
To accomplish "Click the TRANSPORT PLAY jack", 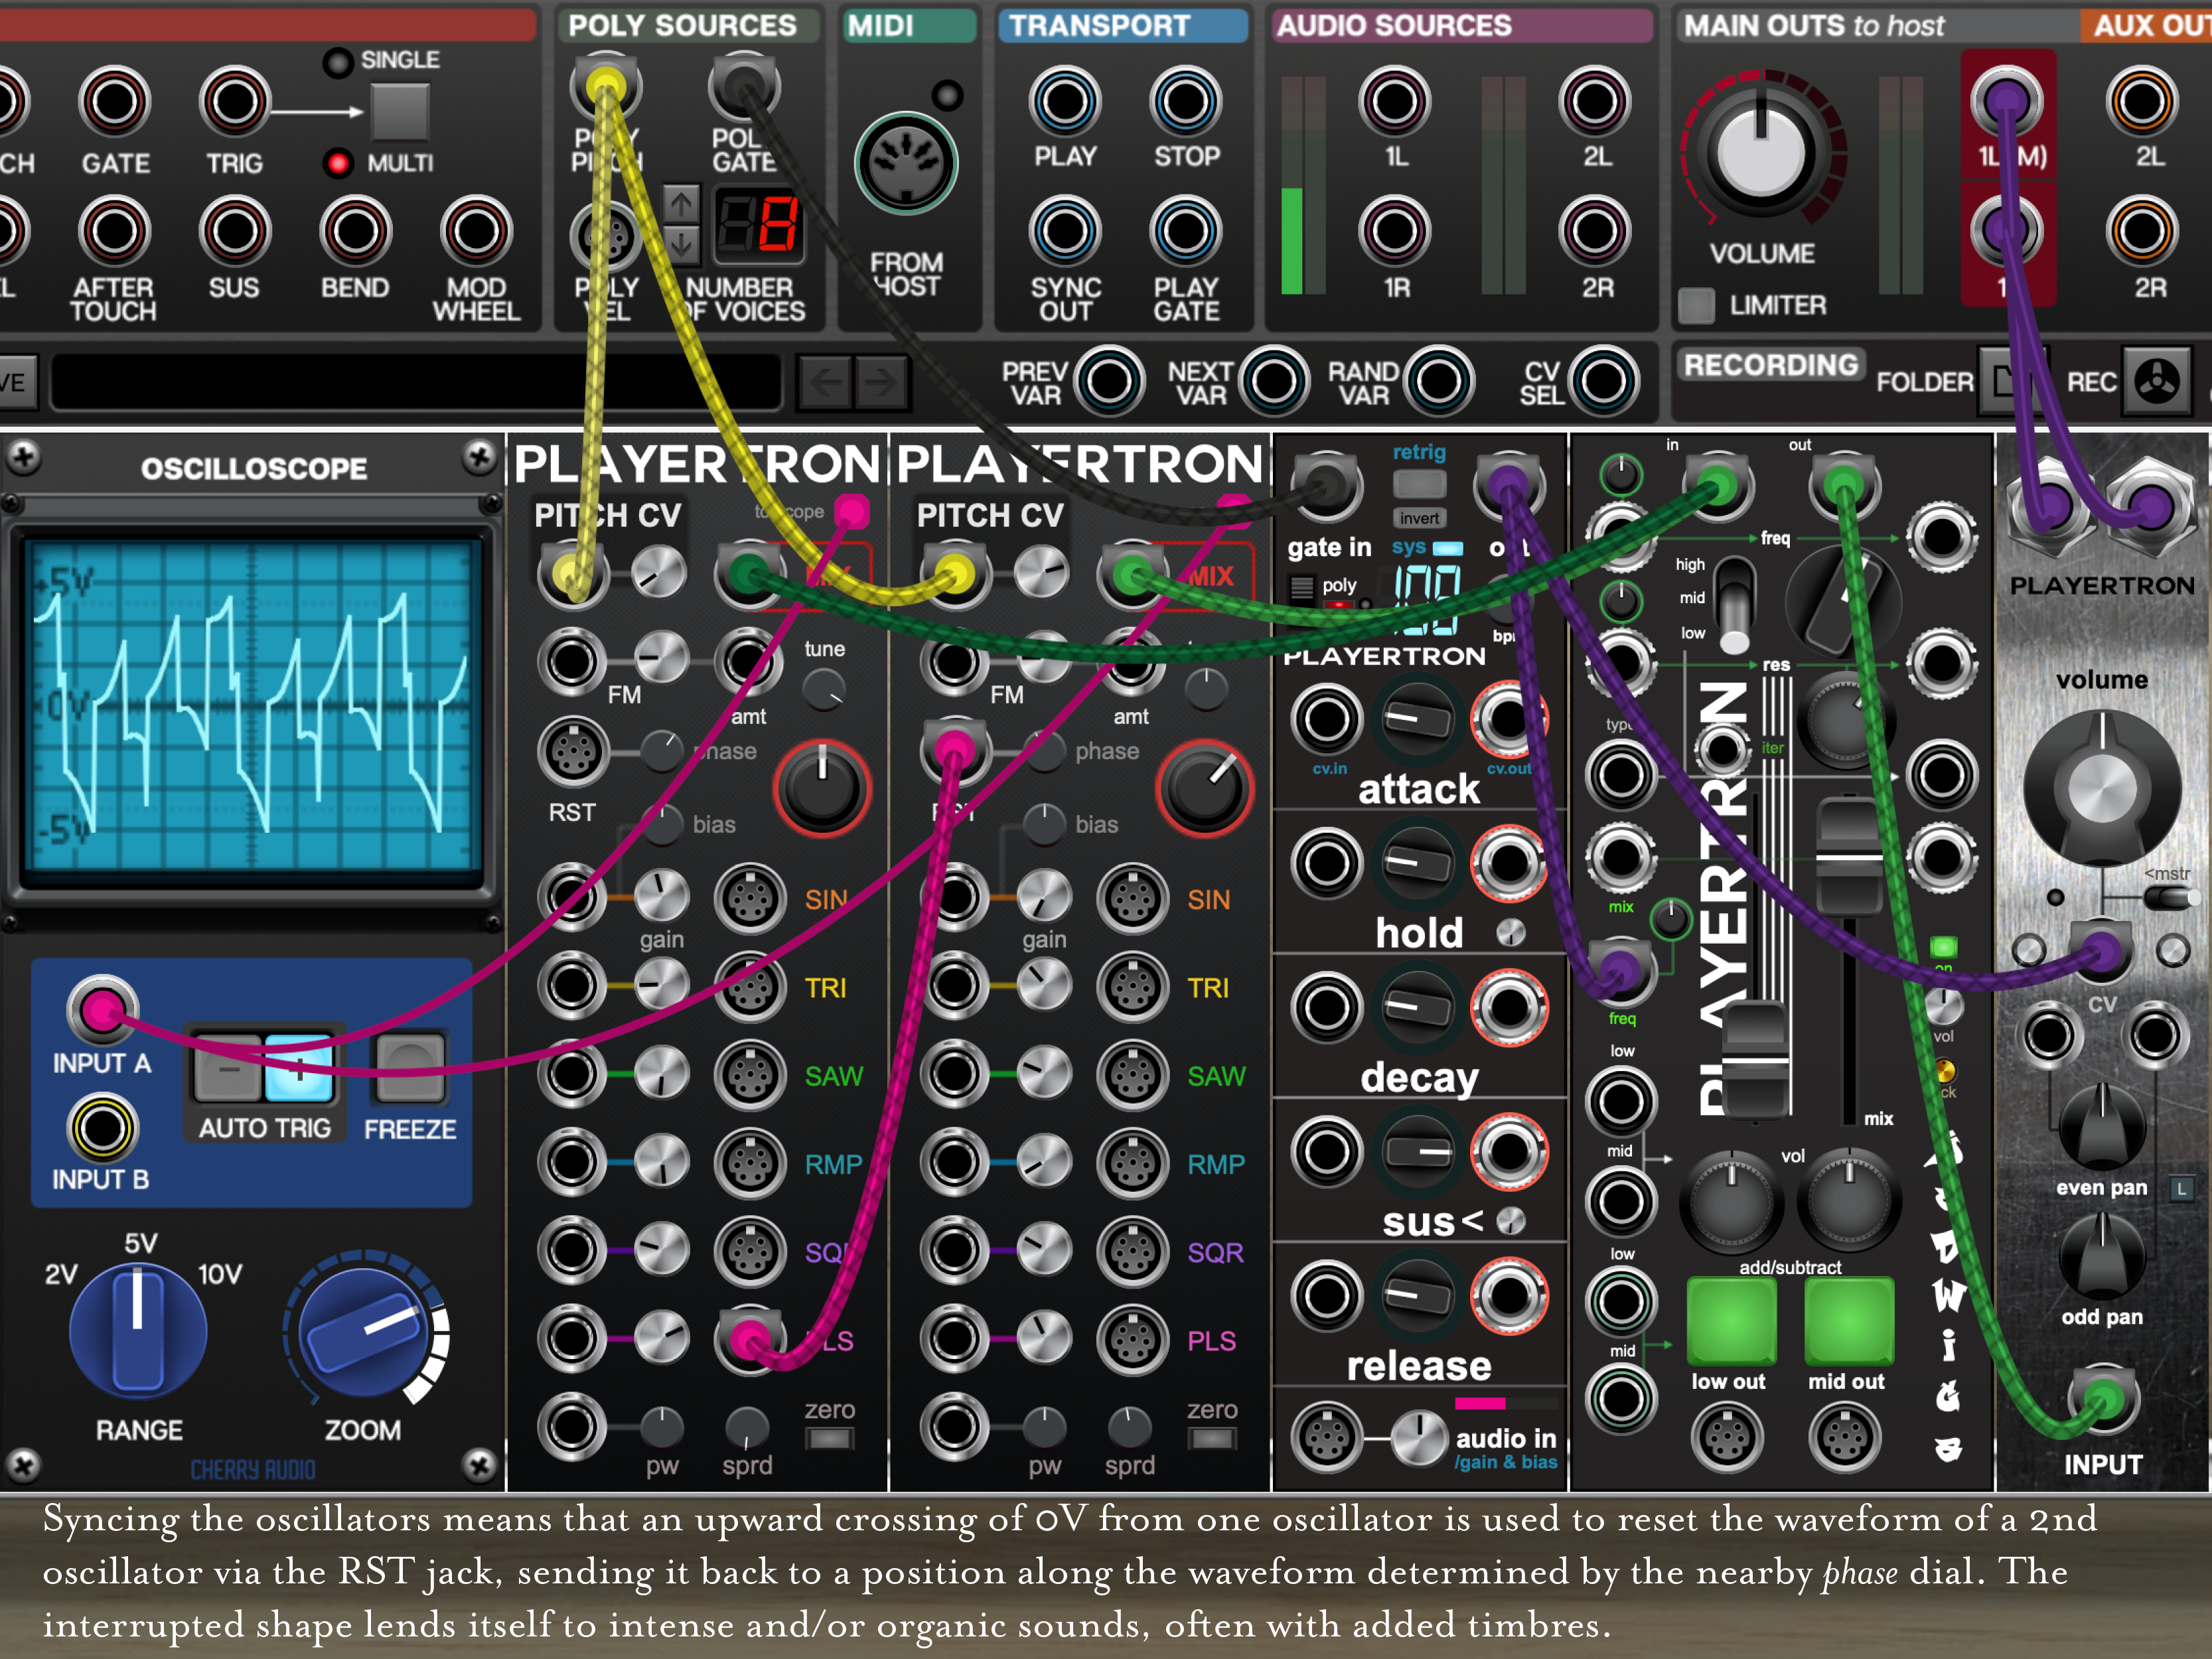I will (1065, 101).
